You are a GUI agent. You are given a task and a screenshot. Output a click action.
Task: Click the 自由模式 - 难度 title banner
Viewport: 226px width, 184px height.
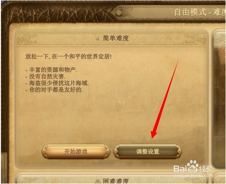point(200,12)
